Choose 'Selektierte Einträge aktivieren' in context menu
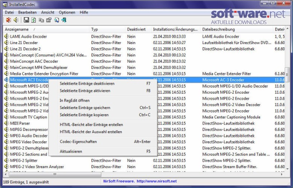Viewport: 293px width, 188px height. click(x=103, y=91)
